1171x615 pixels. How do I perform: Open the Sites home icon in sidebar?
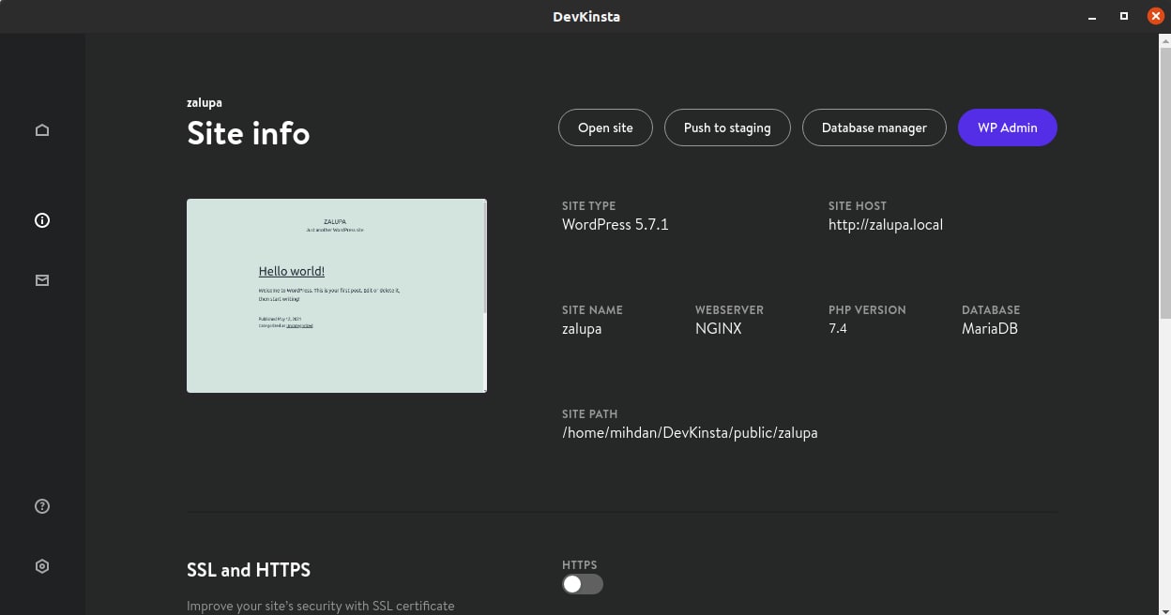[42, 129]
